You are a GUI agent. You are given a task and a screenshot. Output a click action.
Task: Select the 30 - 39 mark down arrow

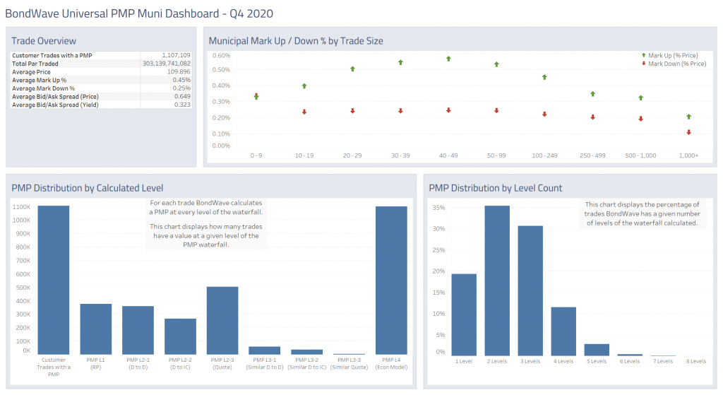click(401, 111)
